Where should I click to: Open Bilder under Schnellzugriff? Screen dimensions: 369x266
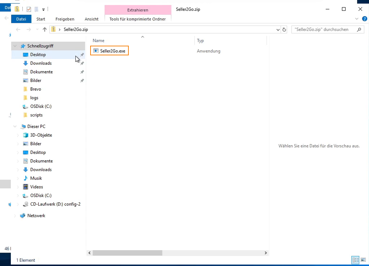point(36,81)
